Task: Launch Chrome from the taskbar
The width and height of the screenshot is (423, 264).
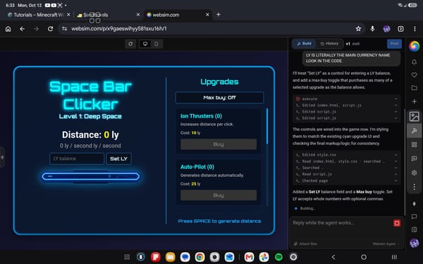Action: click(200, 257)
